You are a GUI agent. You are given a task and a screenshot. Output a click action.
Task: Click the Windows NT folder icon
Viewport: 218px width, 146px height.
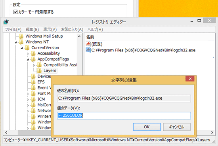tap(21, 42)
